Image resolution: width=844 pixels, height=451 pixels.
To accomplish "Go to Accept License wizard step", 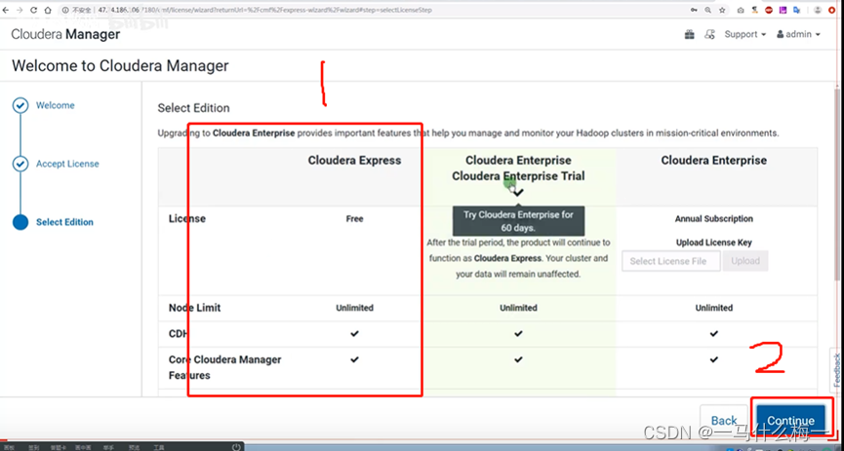I will pyautogui.click(x=67, y=164).
